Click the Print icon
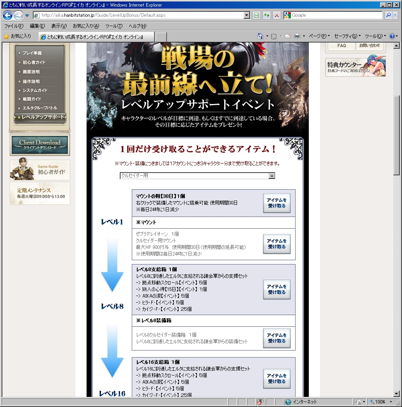402x407 pixels. 297,36
